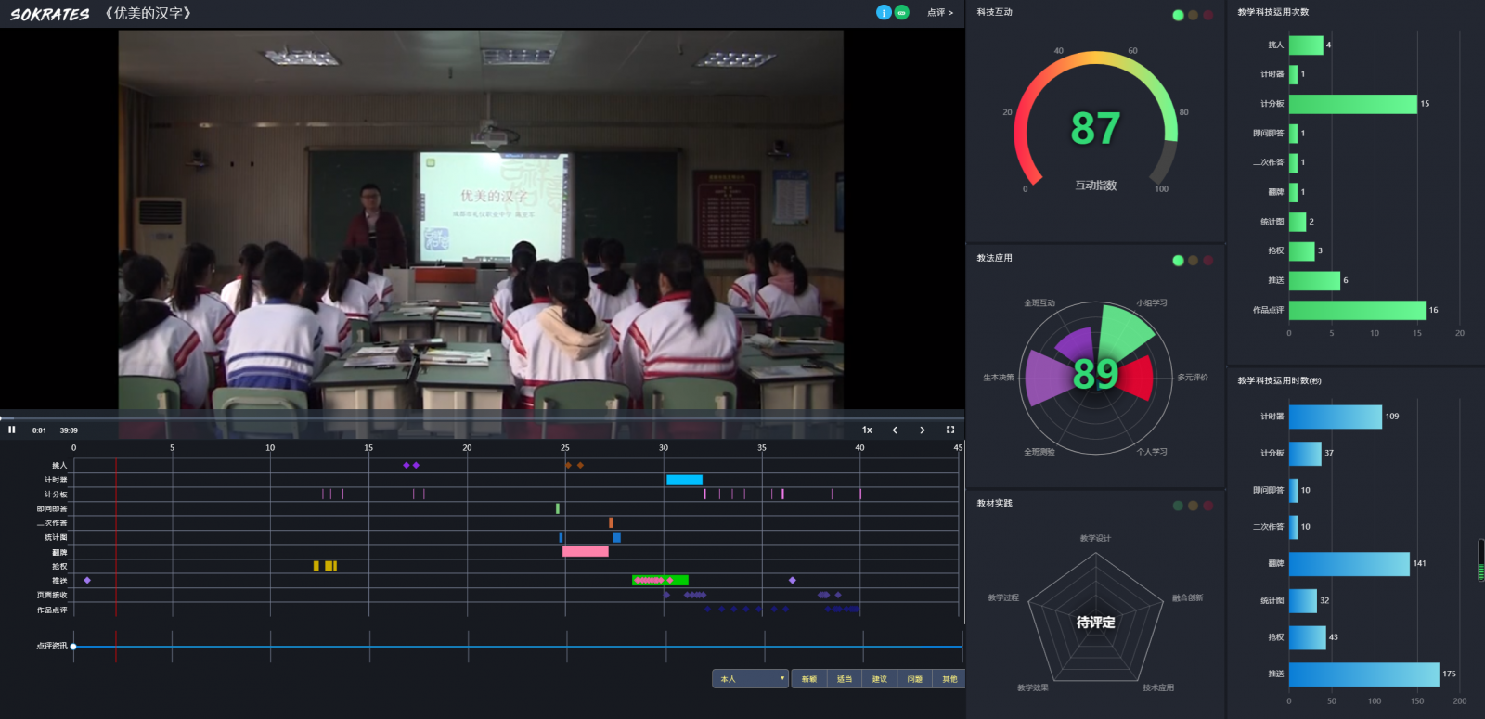1485x719 pixels.
Task: Select yellow indicator dot in 教材实践 panel
Action: 1193,506
